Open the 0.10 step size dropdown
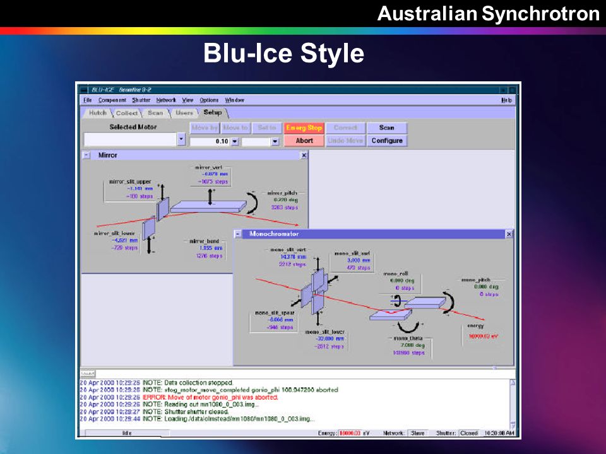This screenshot has height=454, width=606. [x=235, y=142]
